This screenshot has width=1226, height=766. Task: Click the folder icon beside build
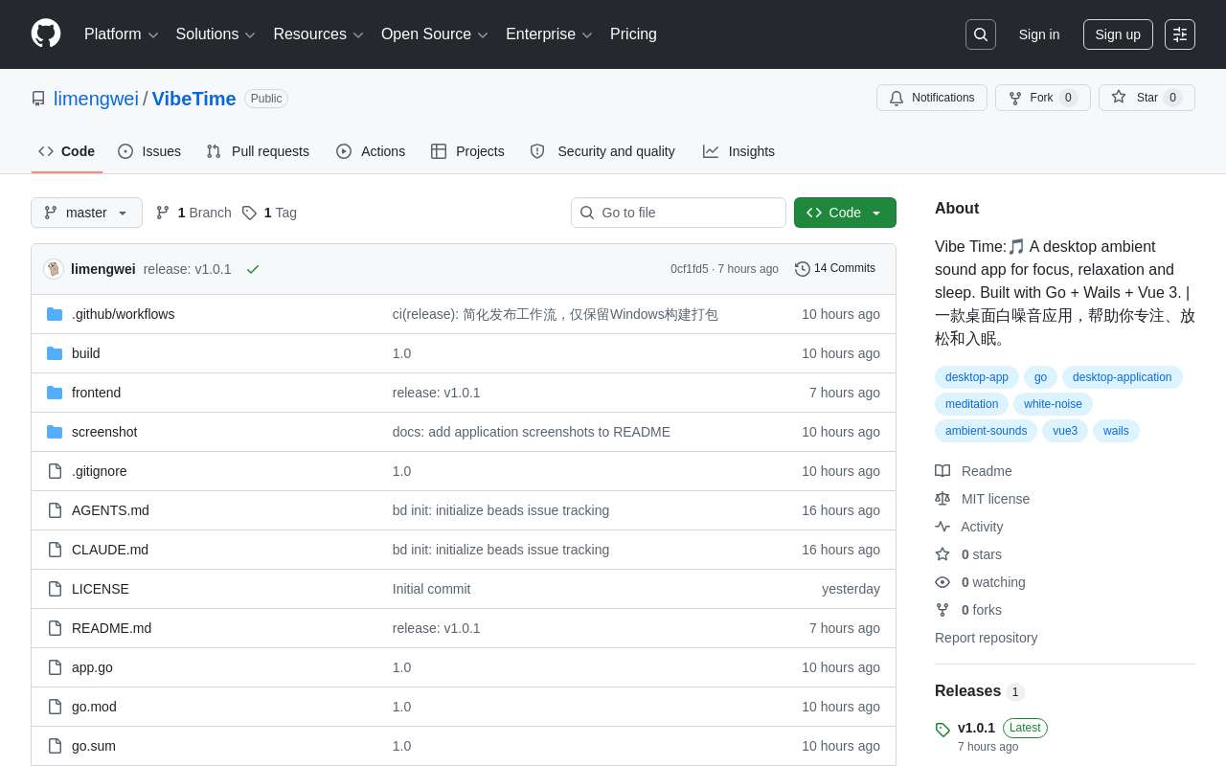point(55,353)
